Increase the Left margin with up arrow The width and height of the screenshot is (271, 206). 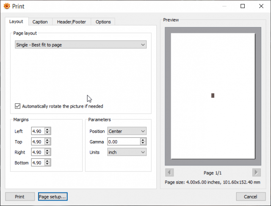pyautogui.click(x=47, y=129)
